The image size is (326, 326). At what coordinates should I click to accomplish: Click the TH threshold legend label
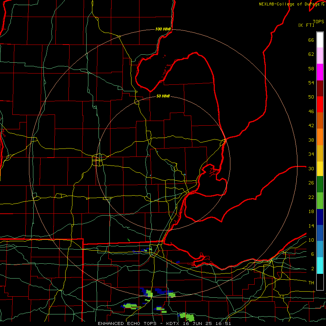311,283
